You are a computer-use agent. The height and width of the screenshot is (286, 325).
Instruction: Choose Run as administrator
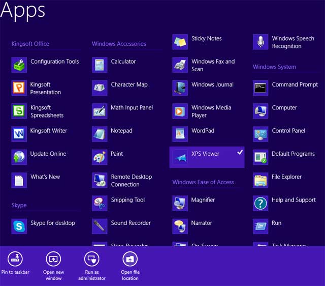[x=92, y=266]
